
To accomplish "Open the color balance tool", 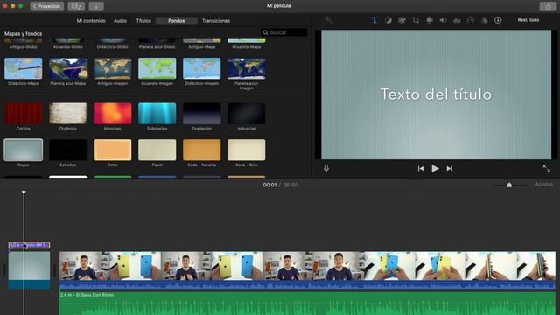I will point(388,20).
